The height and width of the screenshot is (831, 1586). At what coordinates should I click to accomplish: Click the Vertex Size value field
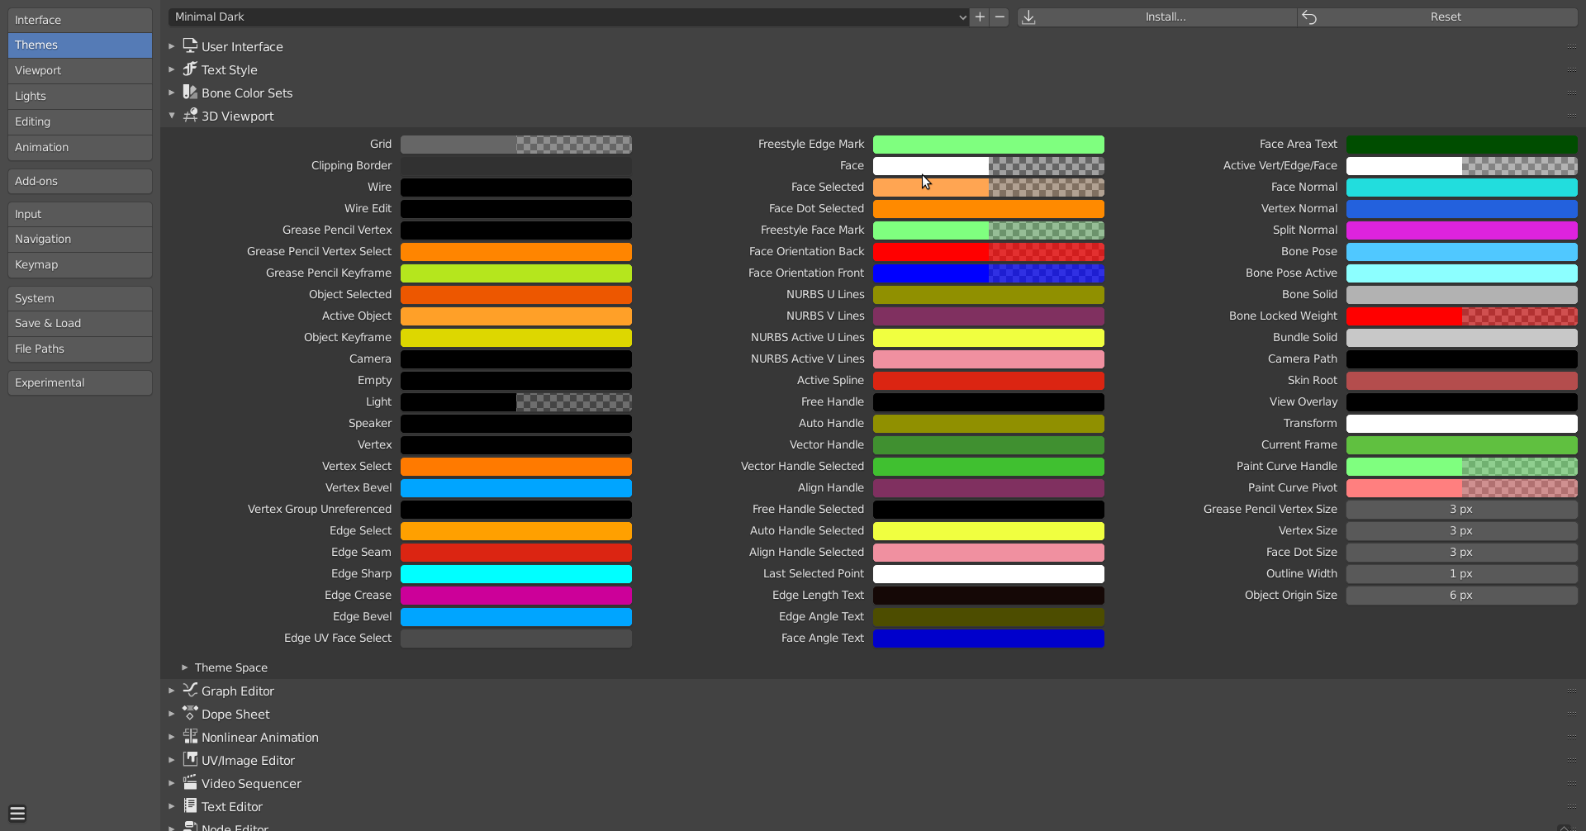pos(1460,530)
